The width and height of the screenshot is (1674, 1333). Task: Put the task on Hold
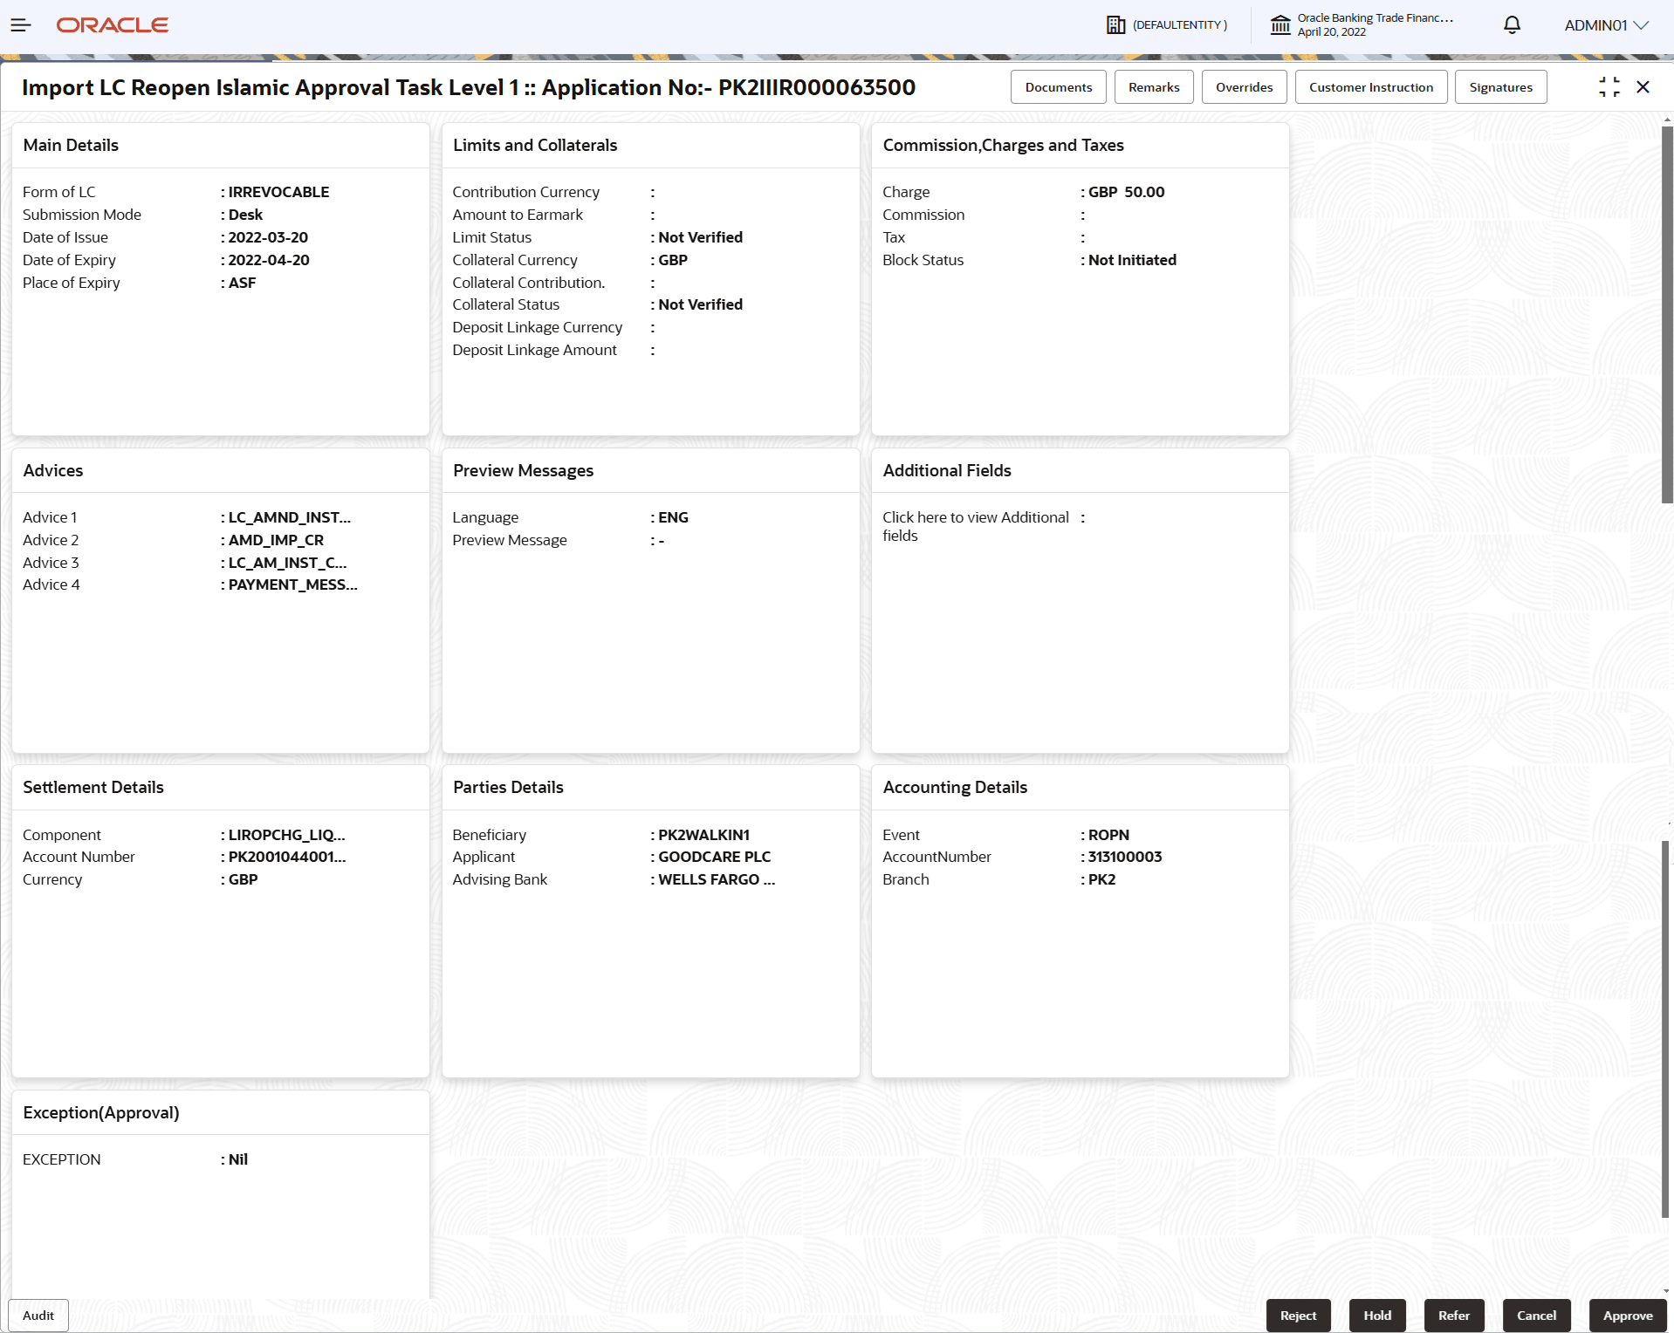(1376, 1315)
